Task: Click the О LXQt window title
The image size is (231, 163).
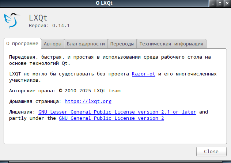Action: pyautogui.click(x=104, y=3)
